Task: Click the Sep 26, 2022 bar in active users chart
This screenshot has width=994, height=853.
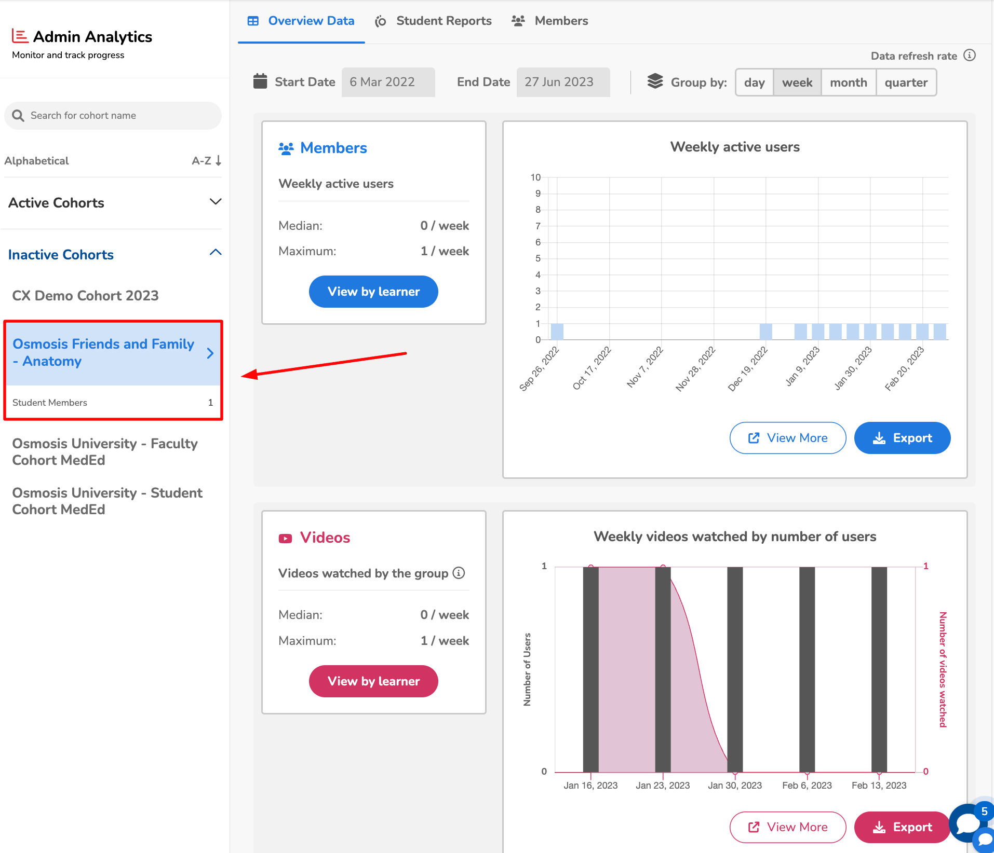Action: 557,332
